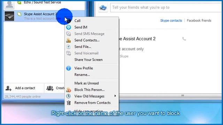Open View Profile from the menu

(x=84, y=68)
